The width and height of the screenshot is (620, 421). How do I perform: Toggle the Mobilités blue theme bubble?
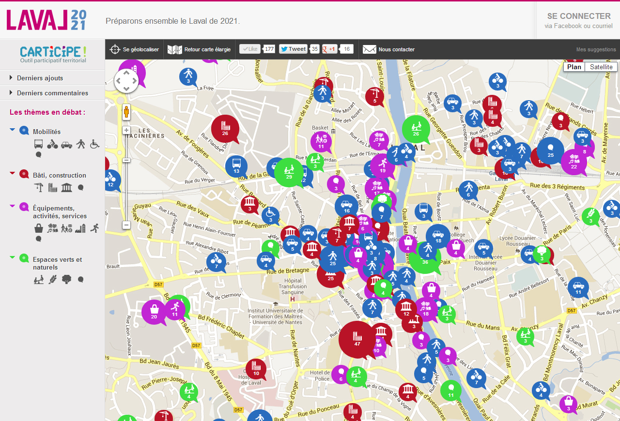coord(24,131)
